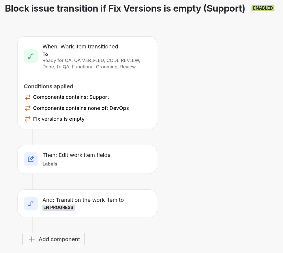Screen dimensions: 283x253
Task: Click the arrows icon beside Fix versions empty
Action: (x=27, y=119)
